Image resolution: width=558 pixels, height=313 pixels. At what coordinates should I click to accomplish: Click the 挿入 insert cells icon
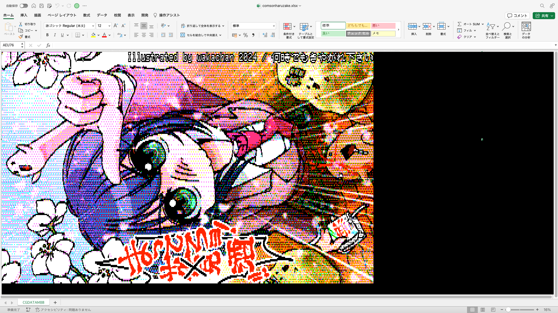412,27
